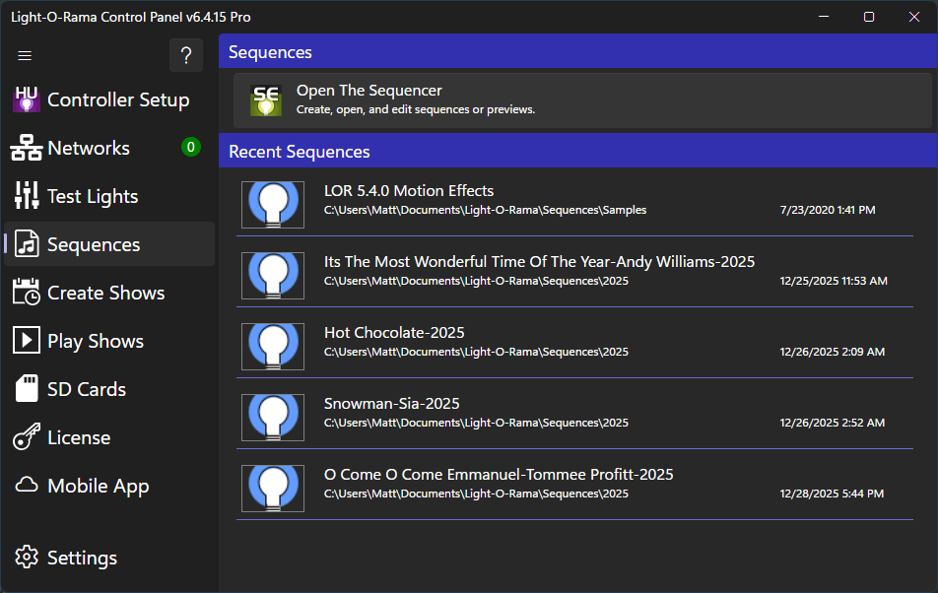Click the SD Cards card icon
Viewport: 938px width, 593px height.
pyautogui.click(x=27, y=388)
